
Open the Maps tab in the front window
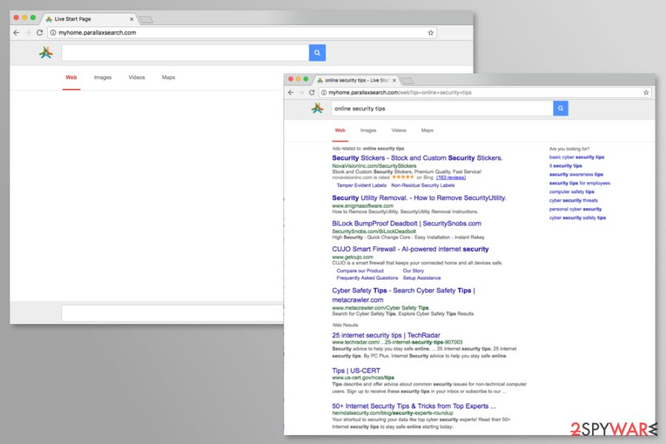(x=427, y=130)
